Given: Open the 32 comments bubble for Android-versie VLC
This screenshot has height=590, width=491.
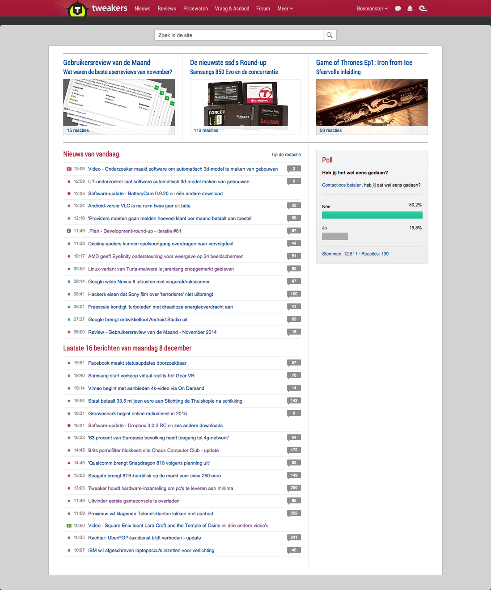Looking at the screenshot, I should tap(294, 206).
